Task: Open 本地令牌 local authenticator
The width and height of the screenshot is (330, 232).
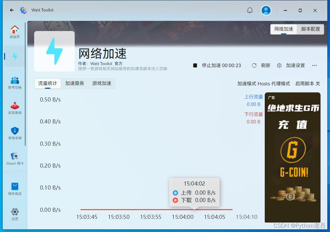Action: click(x=15, y=133)
